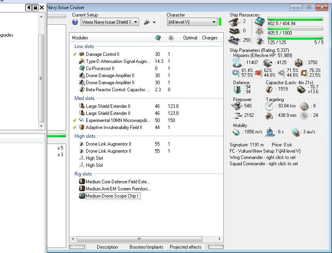Switch to the Description tab
Screen dimensions: 332x253
[x=108, y=247]
